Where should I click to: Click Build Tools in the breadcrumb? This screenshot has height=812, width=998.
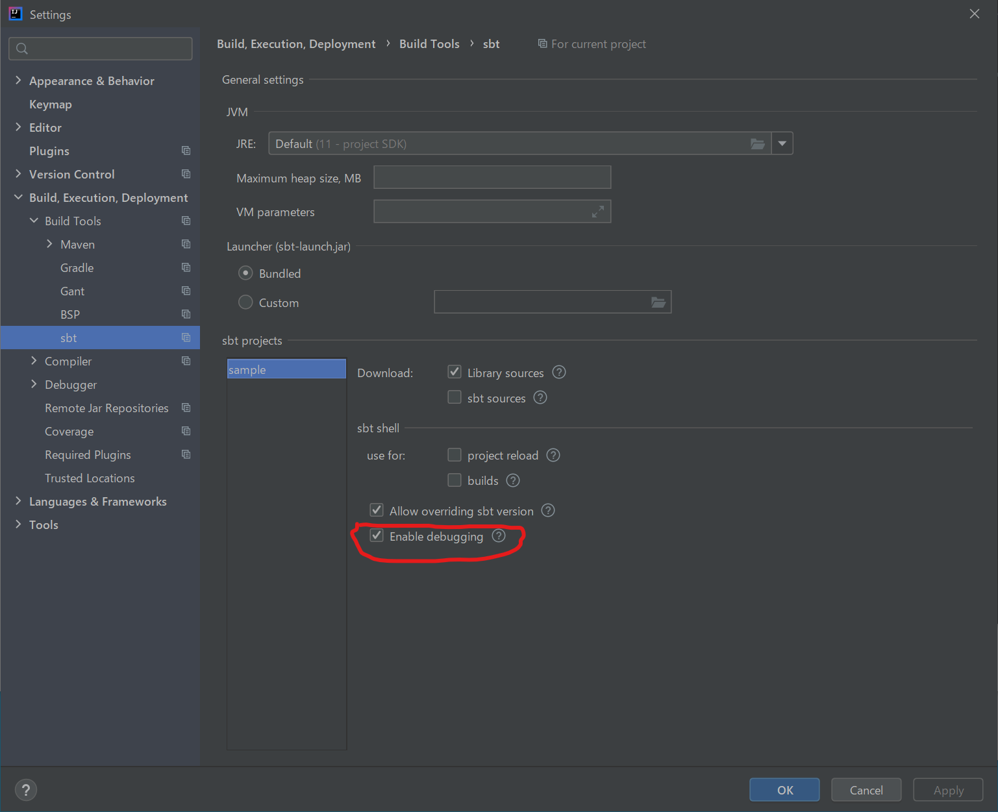click(429, 43)
